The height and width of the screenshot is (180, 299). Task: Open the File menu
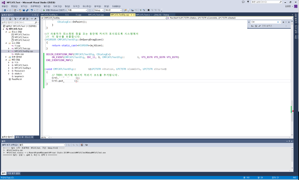[x=5, y=6]
